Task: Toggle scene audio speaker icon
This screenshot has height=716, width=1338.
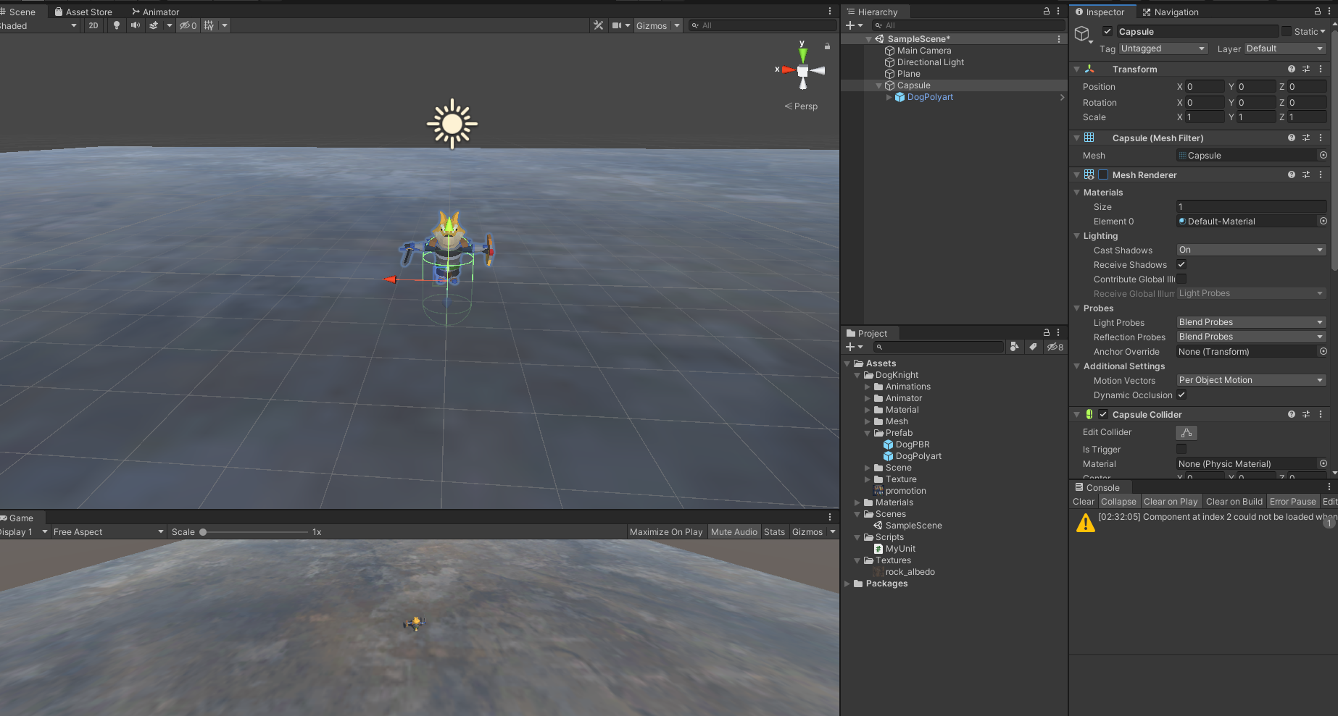Action: click(135, 25)
